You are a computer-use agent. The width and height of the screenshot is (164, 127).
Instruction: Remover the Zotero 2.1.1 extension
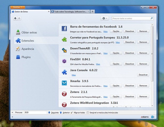pyautogui.click(x=143, y=97)
